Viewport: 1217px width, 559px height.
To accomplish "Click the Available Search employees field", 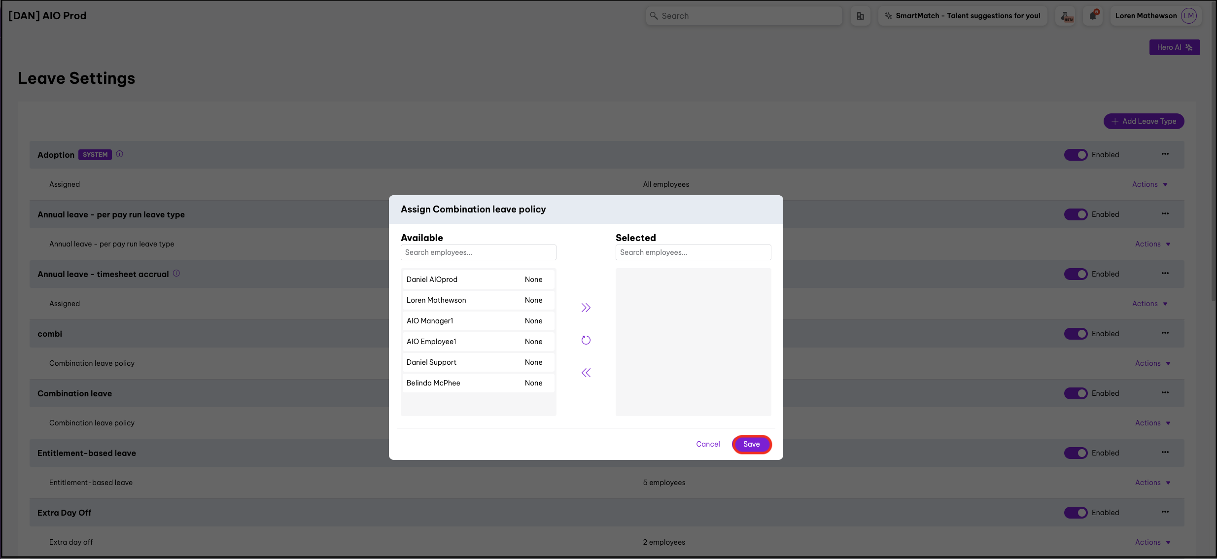I will (478, 252).
